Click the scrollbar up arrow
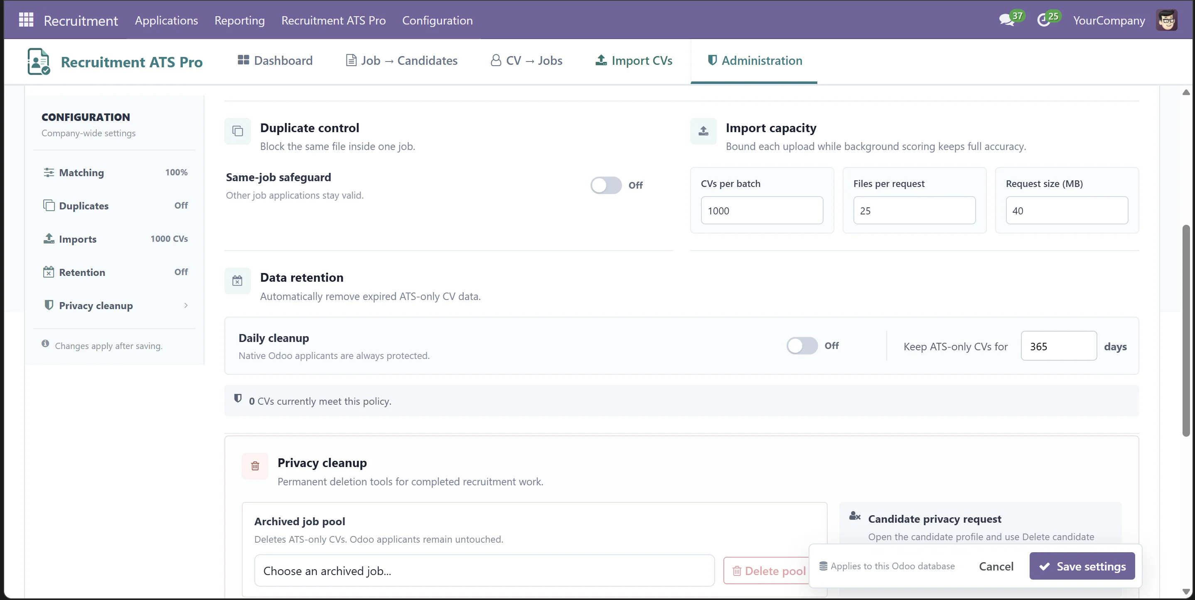 click(x=1186, y=92)
